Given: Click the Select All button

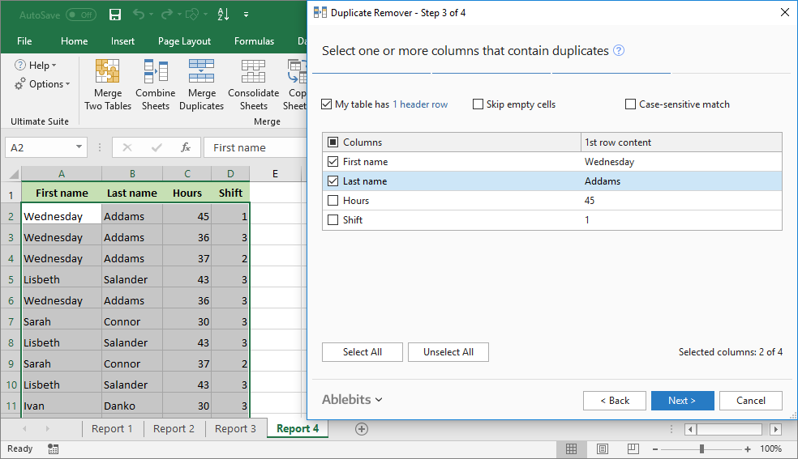Looking at the screenshot, I should (x=363, y=352).
